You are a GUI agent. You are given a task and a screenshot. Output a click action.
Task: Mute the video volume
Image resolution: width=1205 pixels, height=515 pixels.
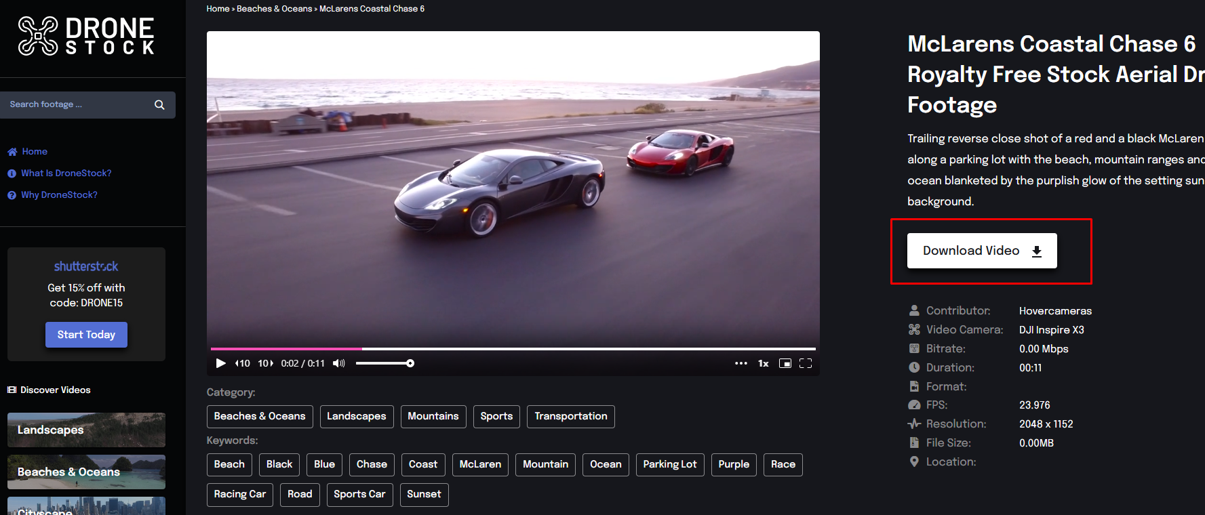click(x=338, y=363)
